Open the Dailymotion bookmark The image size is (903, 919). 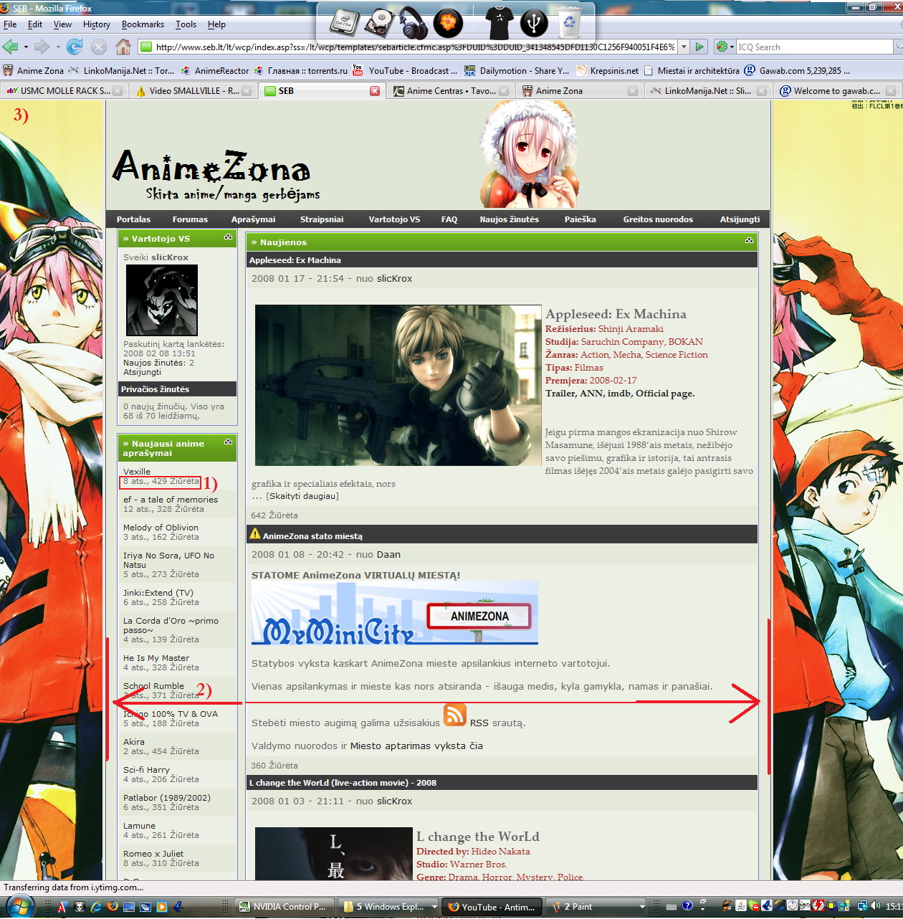(517, 70)
